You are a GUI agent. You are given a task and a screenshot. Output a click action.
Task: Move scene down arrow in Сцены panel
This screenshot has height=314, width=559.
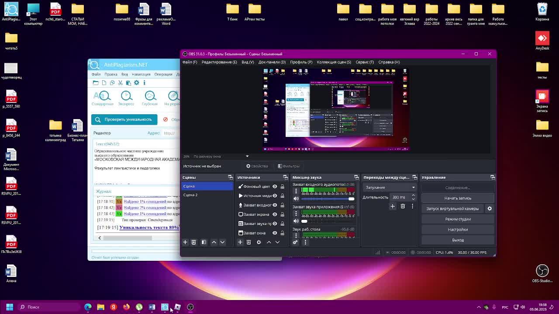(222, 242)
